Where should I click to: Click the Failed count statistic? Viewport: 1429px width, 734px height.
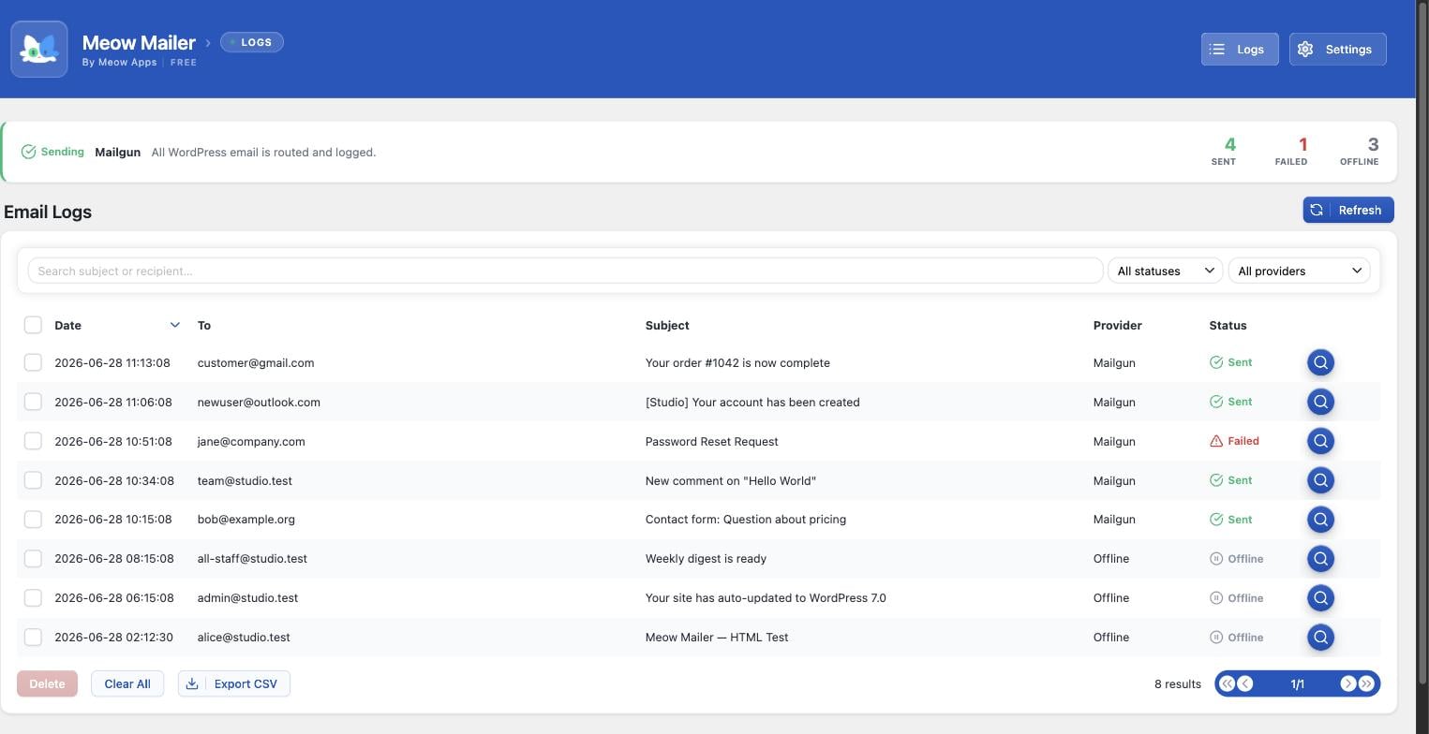coord(1291,151)
